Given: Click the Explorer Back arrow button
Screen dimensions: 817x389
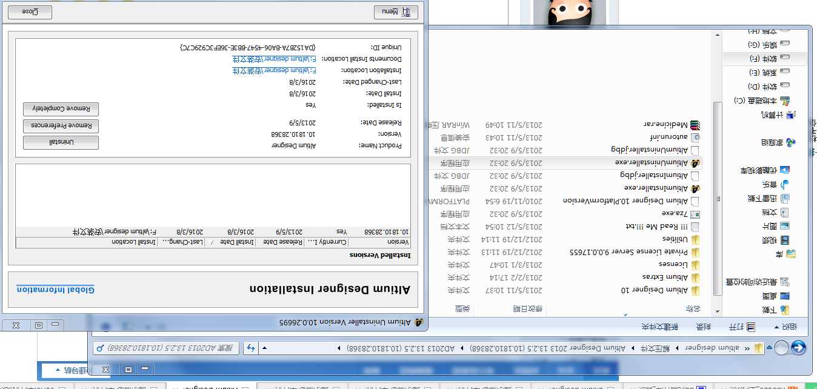Looking at the screenshot, I should [799, 347].
